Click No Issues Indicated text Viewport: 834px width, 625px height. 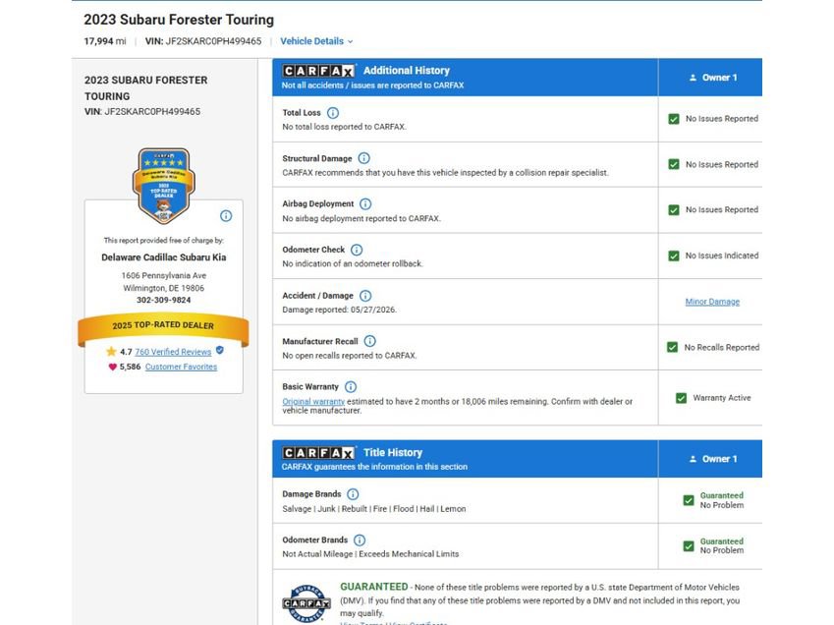pos(722,256)
